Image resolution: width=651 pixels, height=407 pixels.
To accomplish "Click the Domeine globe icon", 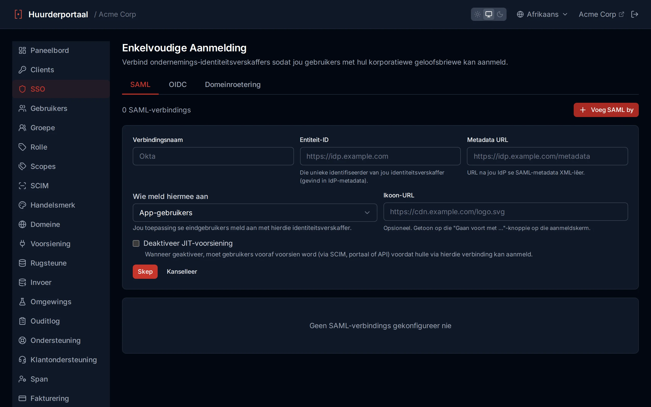I will (22, 225).
